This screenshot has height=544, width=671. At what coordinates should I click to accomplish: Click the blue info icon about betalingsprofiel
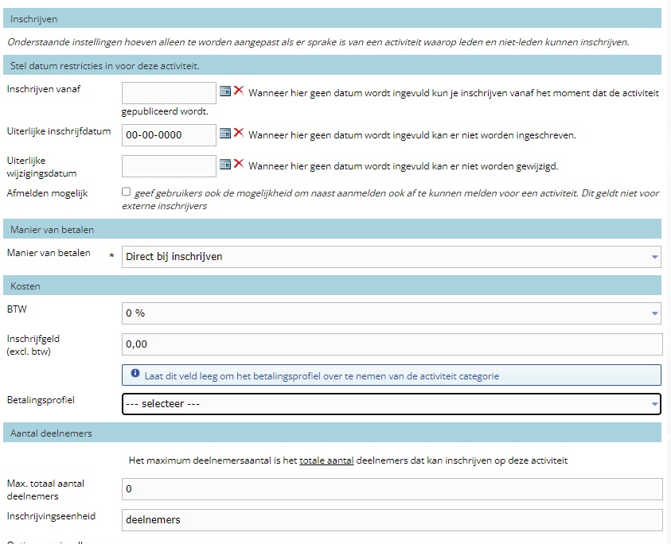click(x=135, y=374)
